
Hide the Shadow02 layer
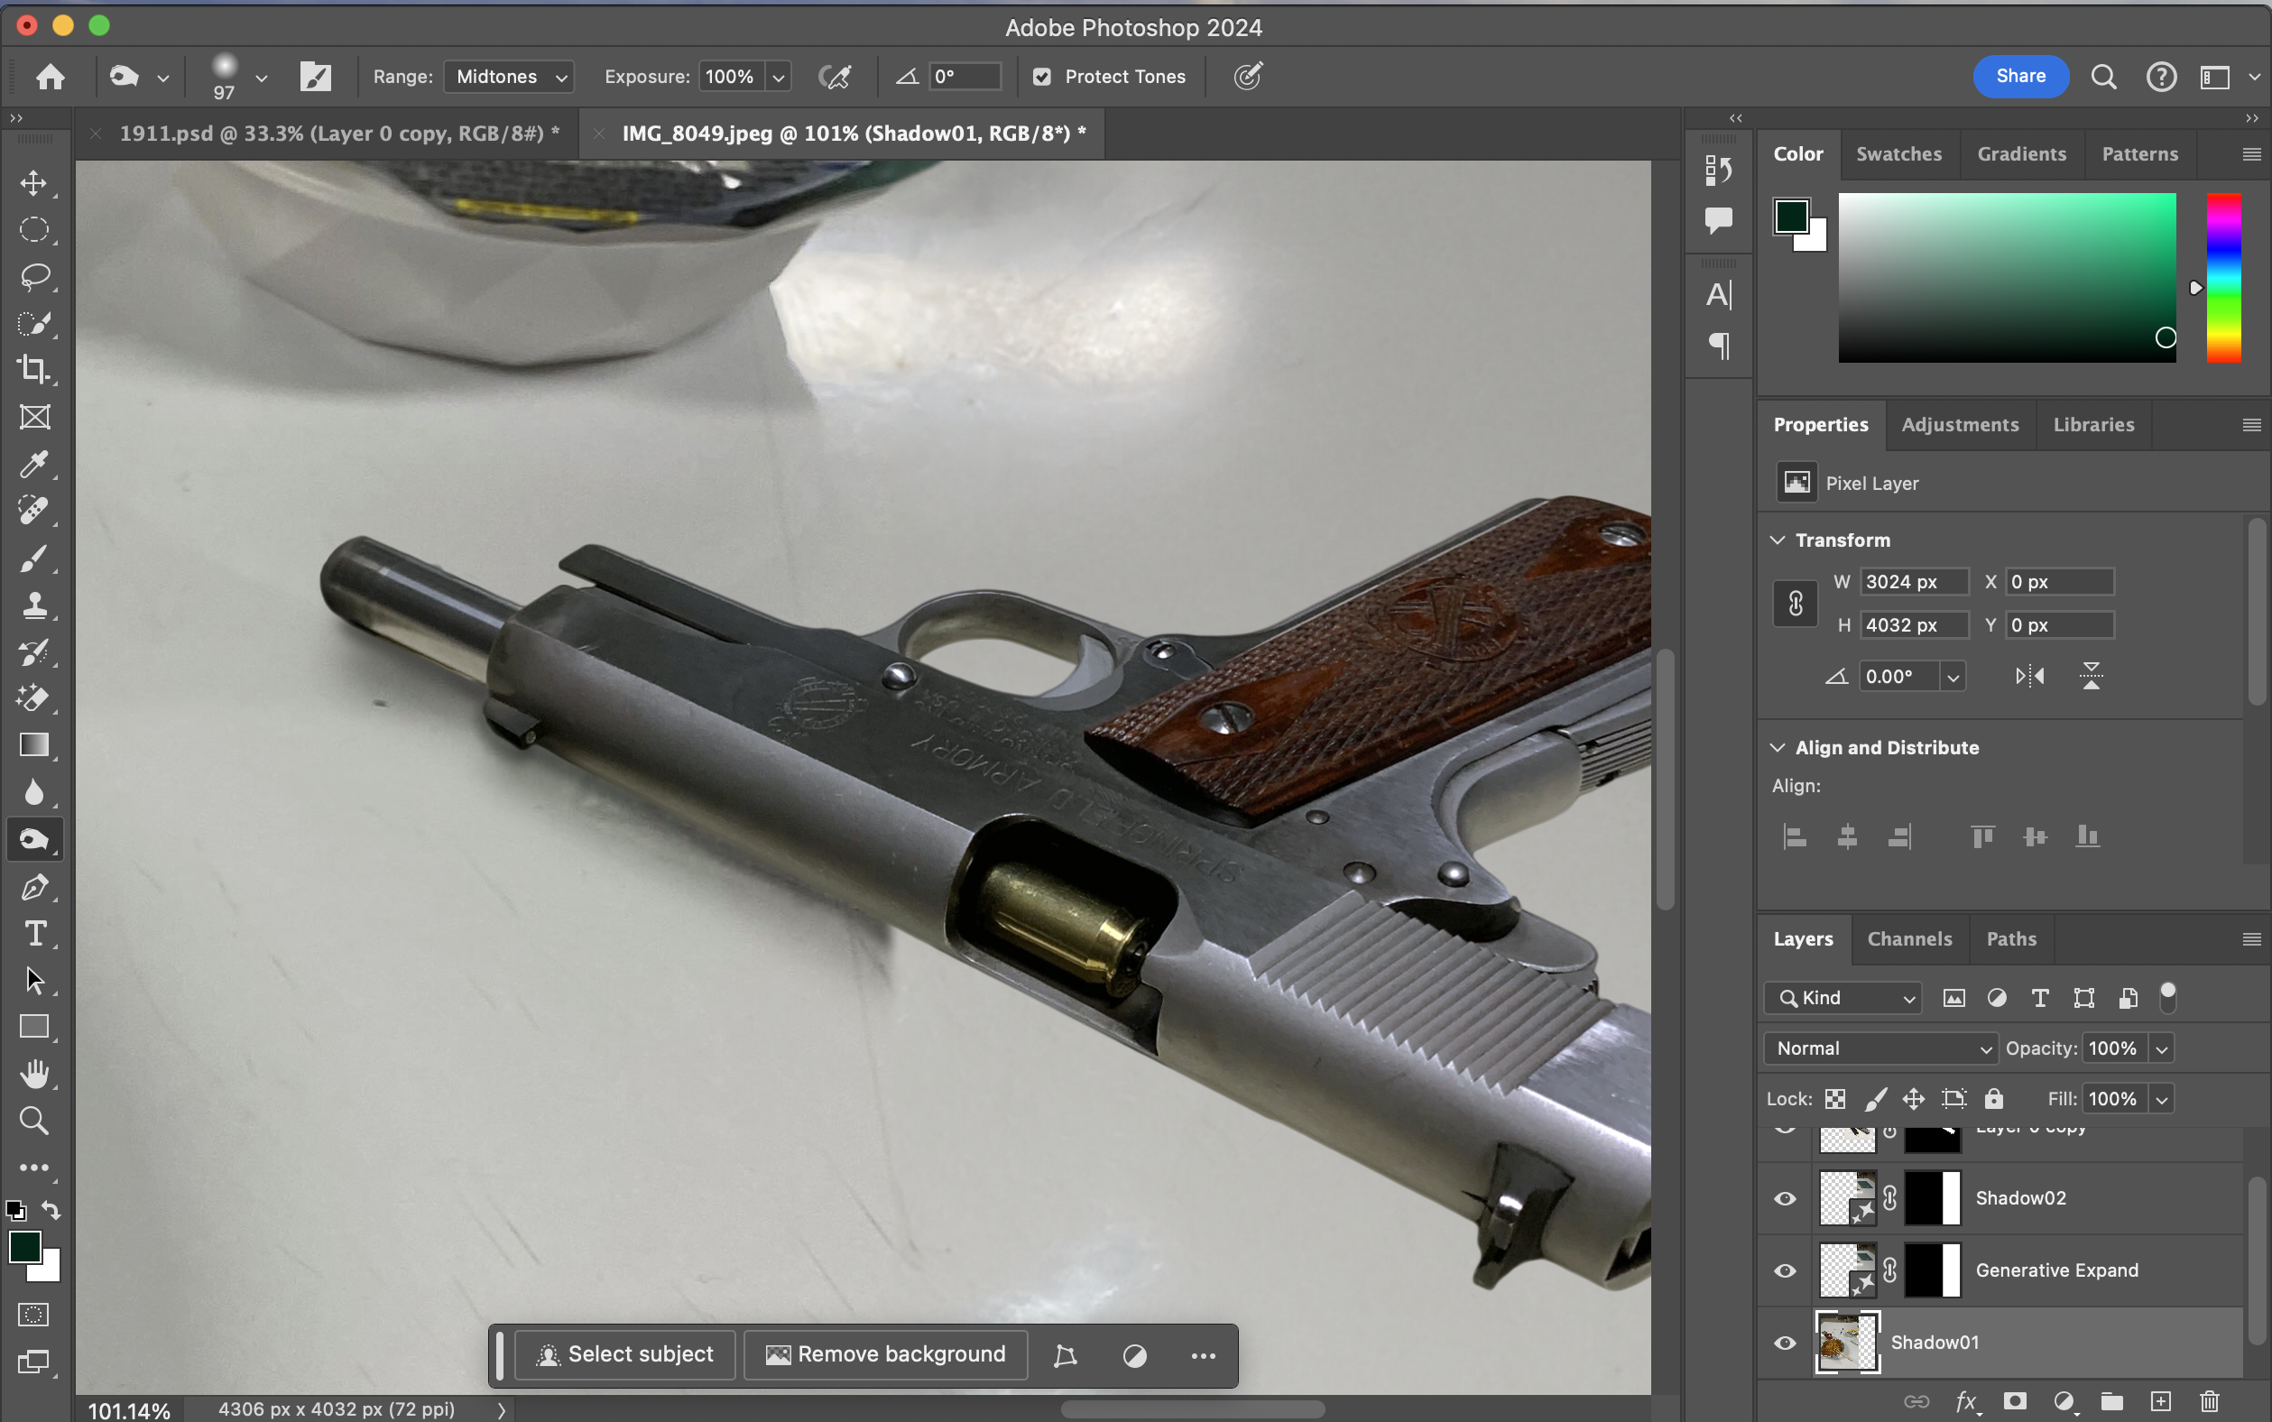(x=1784, y=1198)
